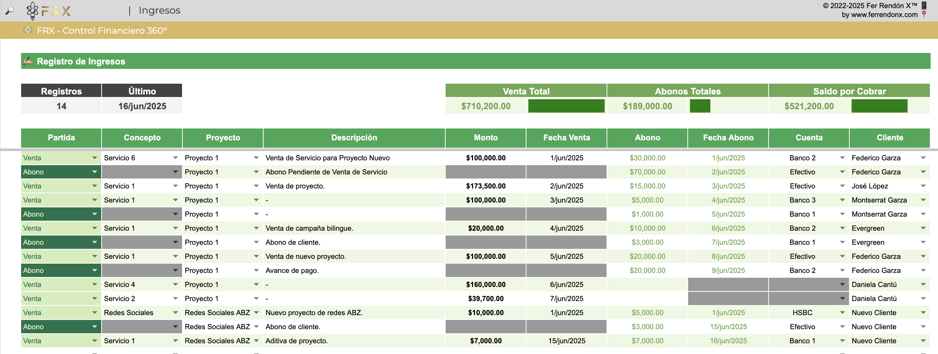
Task: Open the www.ferrendonx.com link
Action: 884,15
